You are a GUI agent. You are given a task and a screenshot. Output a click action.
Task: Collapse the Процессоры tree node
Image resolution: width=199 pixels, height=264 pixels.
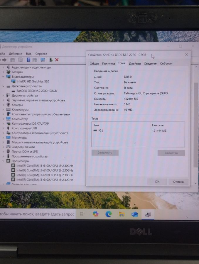click(4, 161)
